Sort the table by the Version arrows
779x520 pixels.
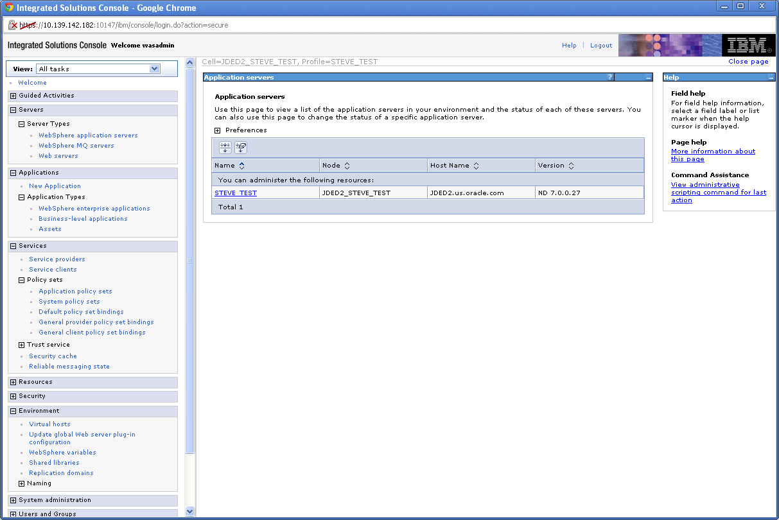tap(571, 166)
